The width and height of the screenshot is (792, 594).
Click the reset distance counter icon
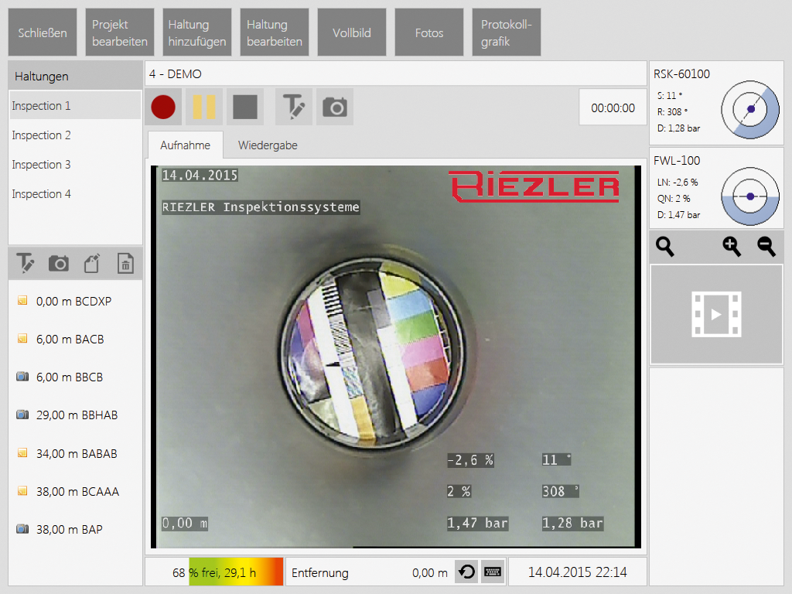[x=466, y=572]
